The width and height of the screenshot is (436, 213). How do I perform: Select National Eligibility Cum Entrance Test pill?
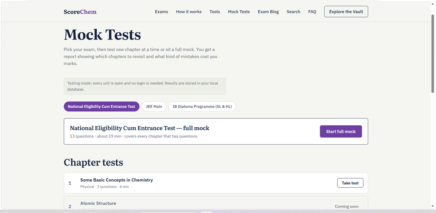pyautogui.click(x=102, y=106)
